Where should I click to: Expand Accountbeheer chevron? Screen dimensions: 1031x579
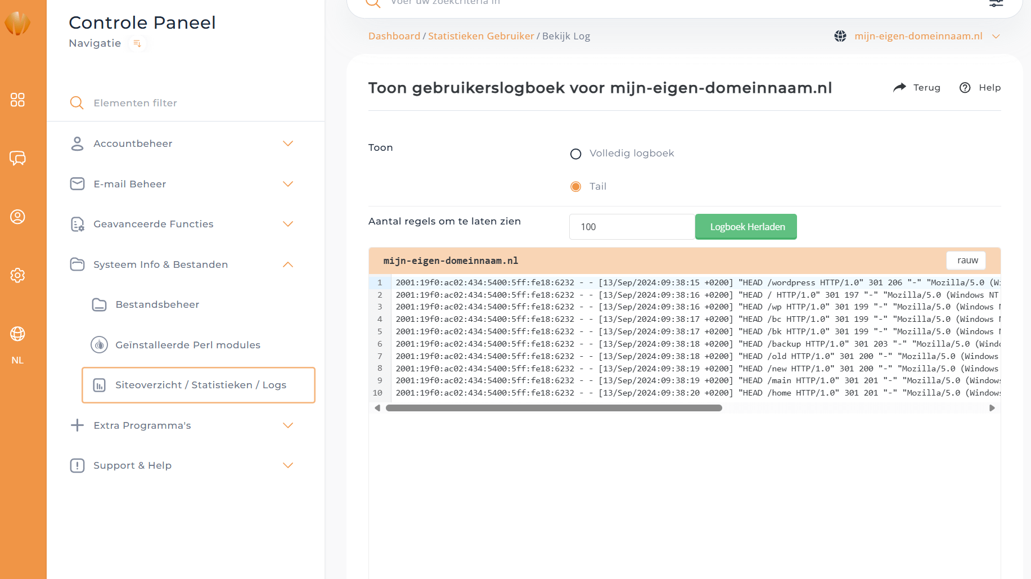[288, 143]
